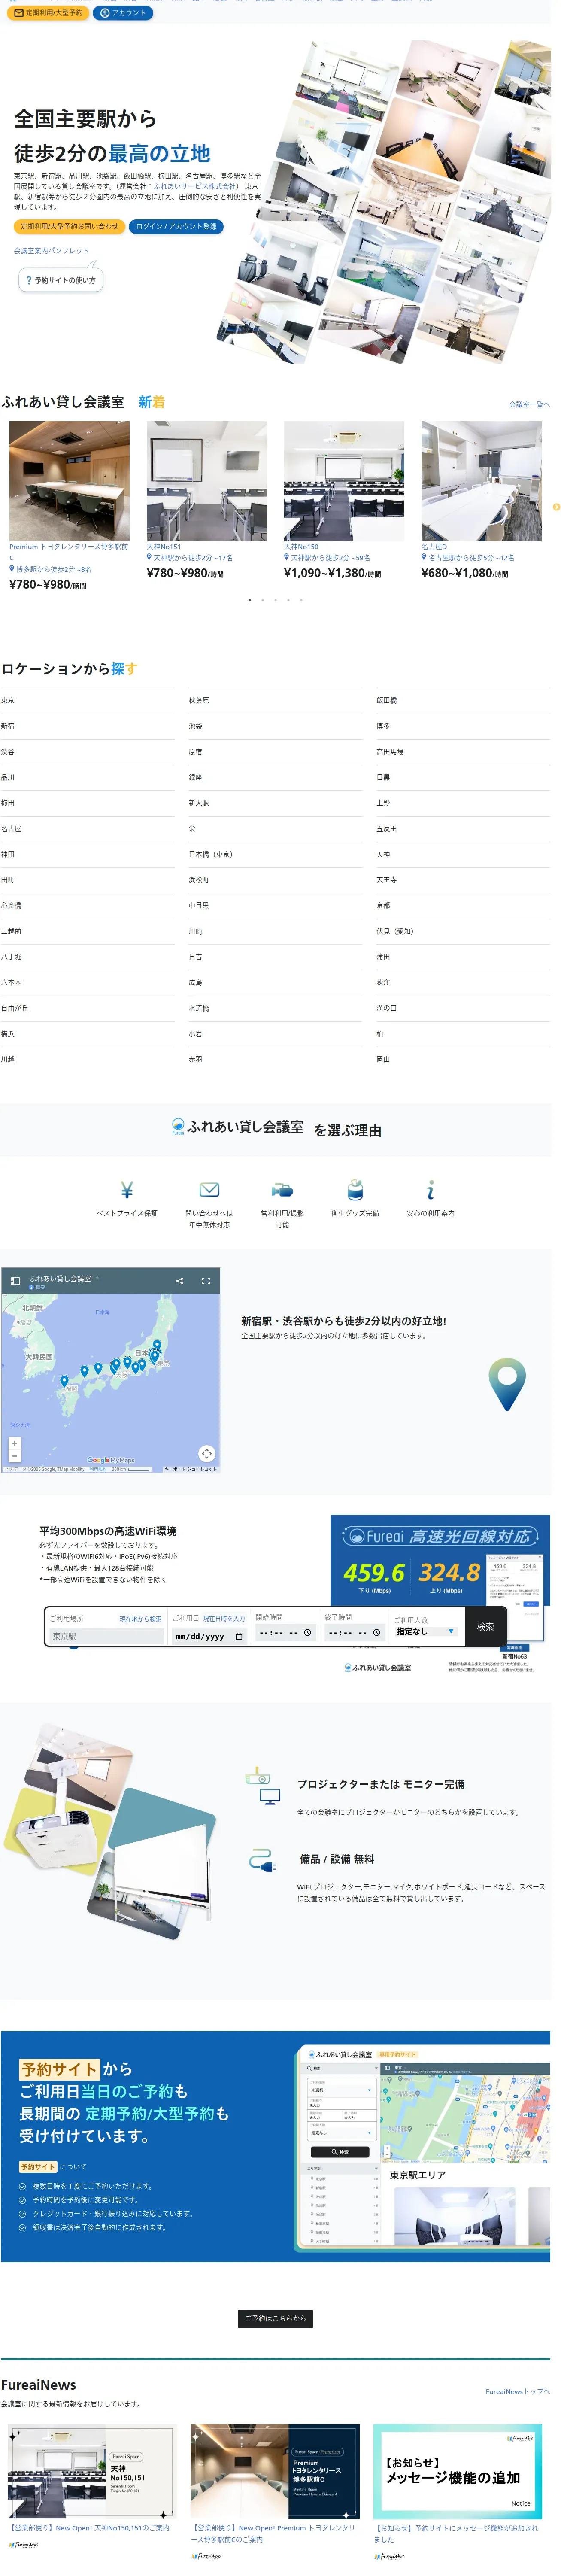Open the clock icon in 開始時間 field
Image resolution: width=561 pixels, height=2576 pixels.
click(x=307, y=1633)
